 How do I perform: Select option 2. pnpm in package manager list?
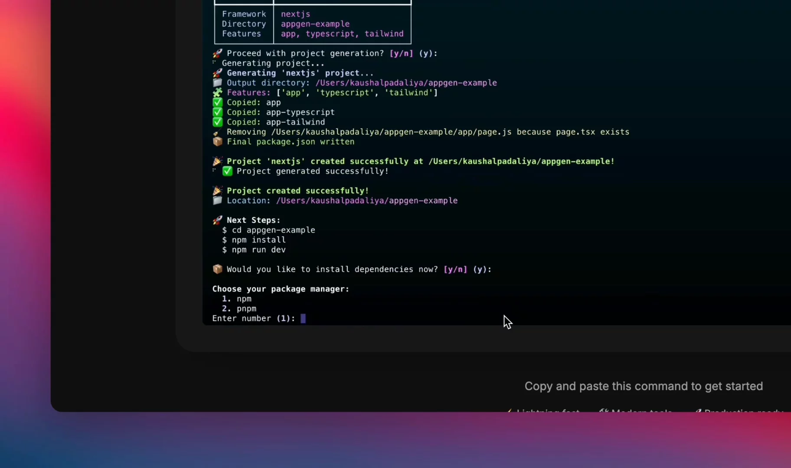(239, 309)
